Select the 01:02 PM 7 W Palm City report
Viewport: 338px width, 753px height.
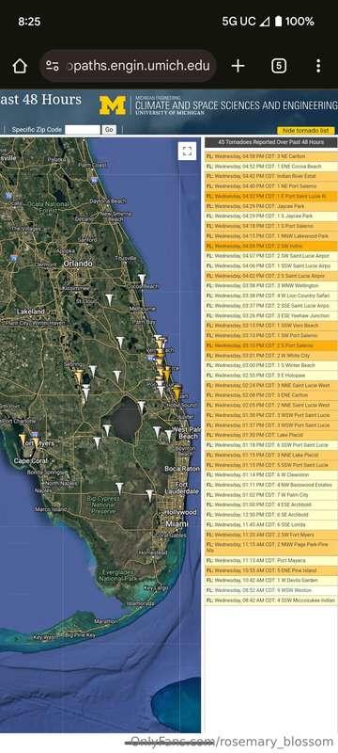coord(271,495)
